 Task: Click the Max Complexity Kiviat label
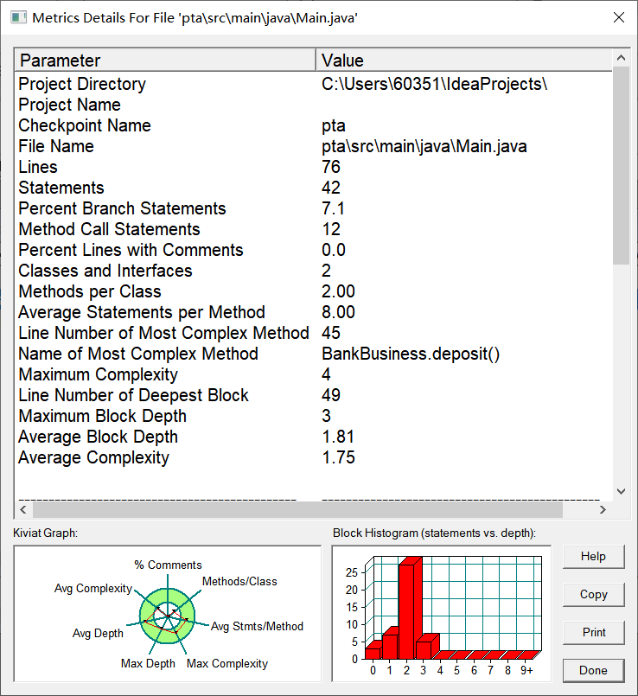coord(227,664)
